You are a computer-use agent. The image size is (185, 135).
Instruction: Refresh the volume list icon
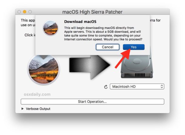coord(106,87)
